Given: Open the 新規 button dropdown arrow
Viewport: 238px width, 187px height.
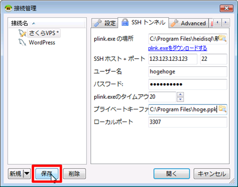Looking at the screenshot, I should [27, 173].
